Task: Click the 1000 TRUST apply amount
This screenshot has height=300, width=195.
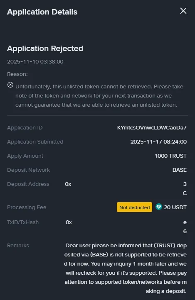Action: tap(170, 156)
